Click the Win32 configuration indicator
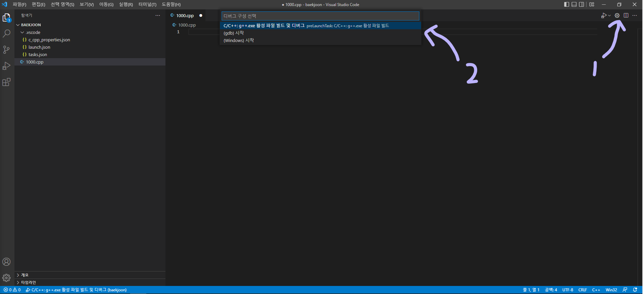The height and width of the screenshot is (294, 643). (x=611, y=290)
